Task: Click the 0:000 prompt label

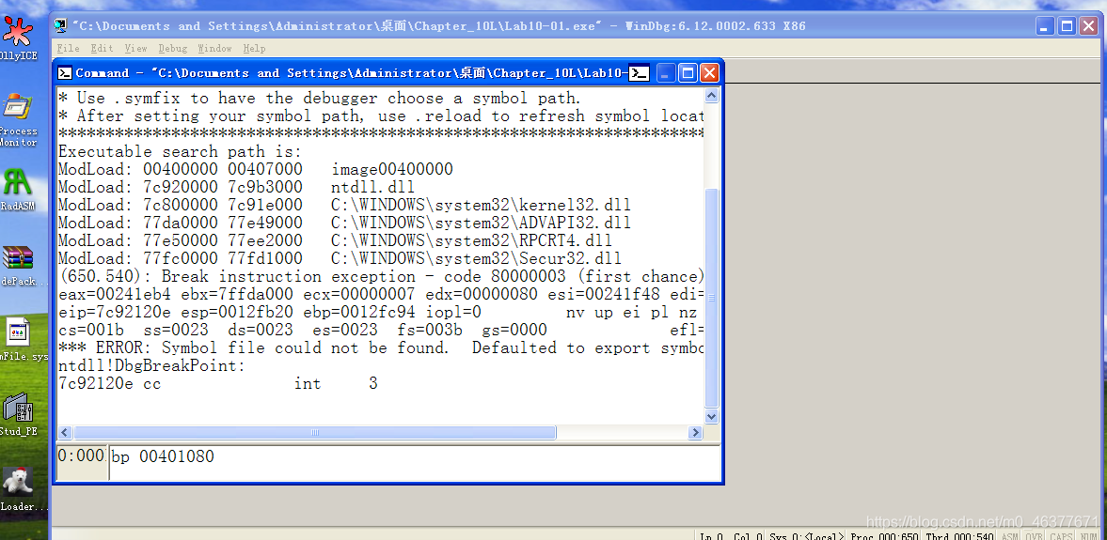Action: coord(81,456)
